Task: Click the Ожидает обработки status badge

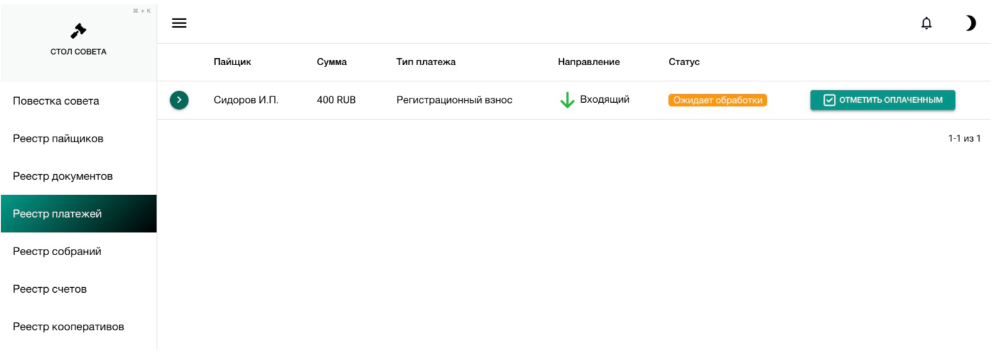Action: click(717, 100)
